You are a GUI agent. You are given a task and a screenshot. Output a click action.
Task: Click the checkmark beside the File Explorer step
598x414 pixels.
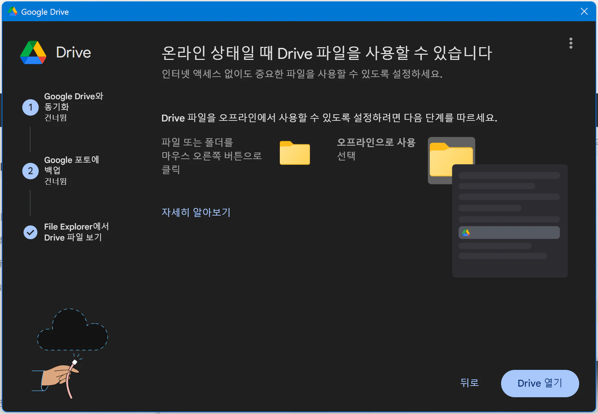[30, 232]
